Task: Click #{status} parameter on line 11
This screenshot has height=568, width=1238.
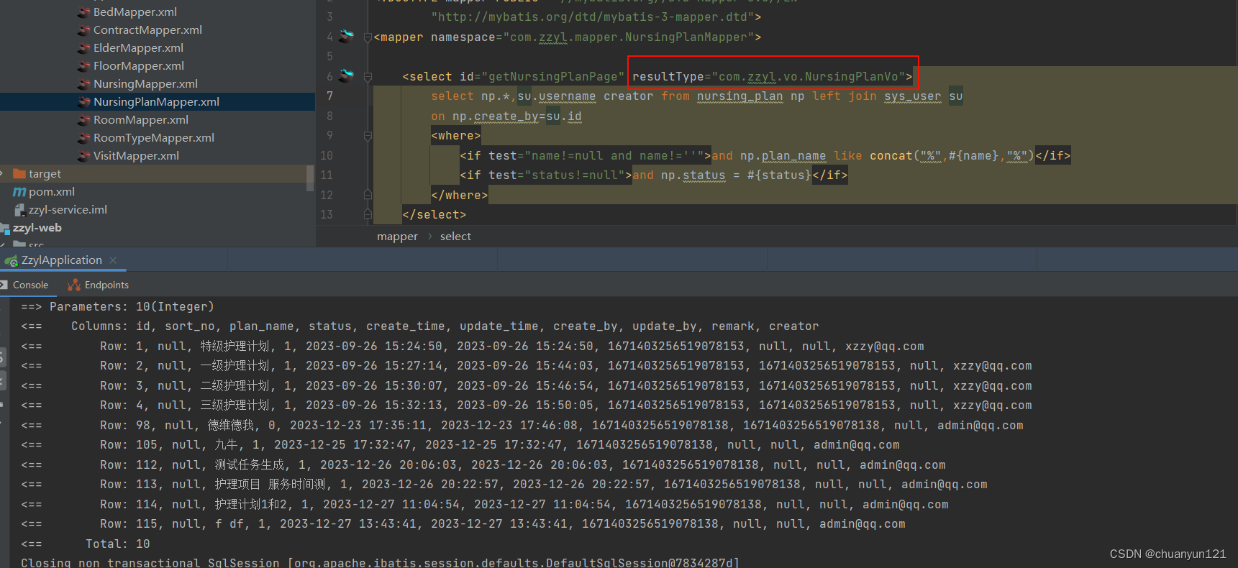Action: point(779,175)
